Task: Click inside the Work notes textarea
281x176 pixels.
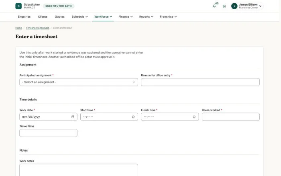Action: [79, 170]
